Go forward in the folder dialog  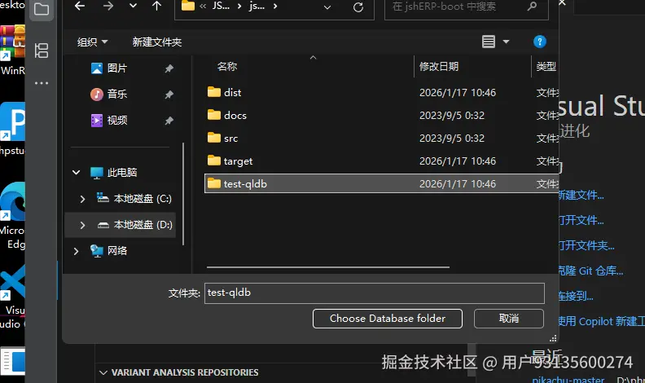pyautogui.click(x=107, y=7)
